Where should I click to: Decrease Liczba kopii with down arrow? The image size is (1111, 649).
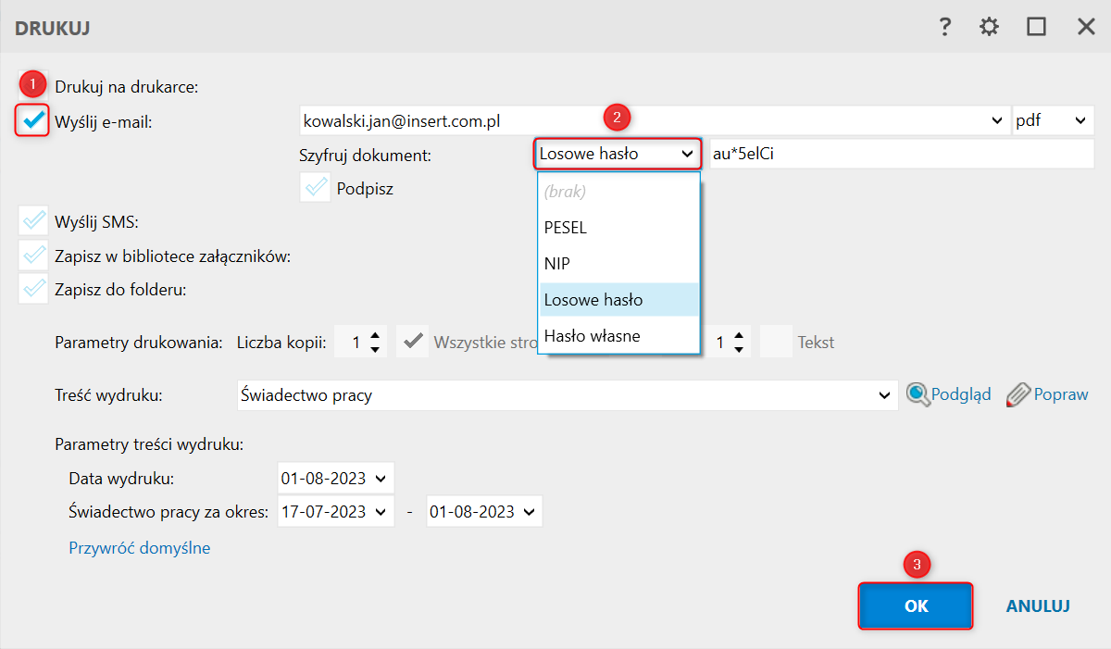(x=374, y=349)
